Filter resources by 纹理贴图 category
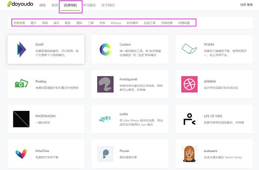 [184, 23]
